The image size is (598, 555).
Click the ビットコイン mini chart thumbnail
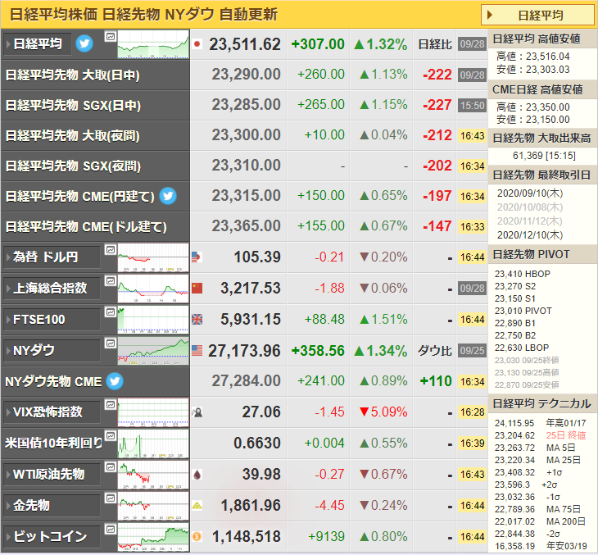153,537
